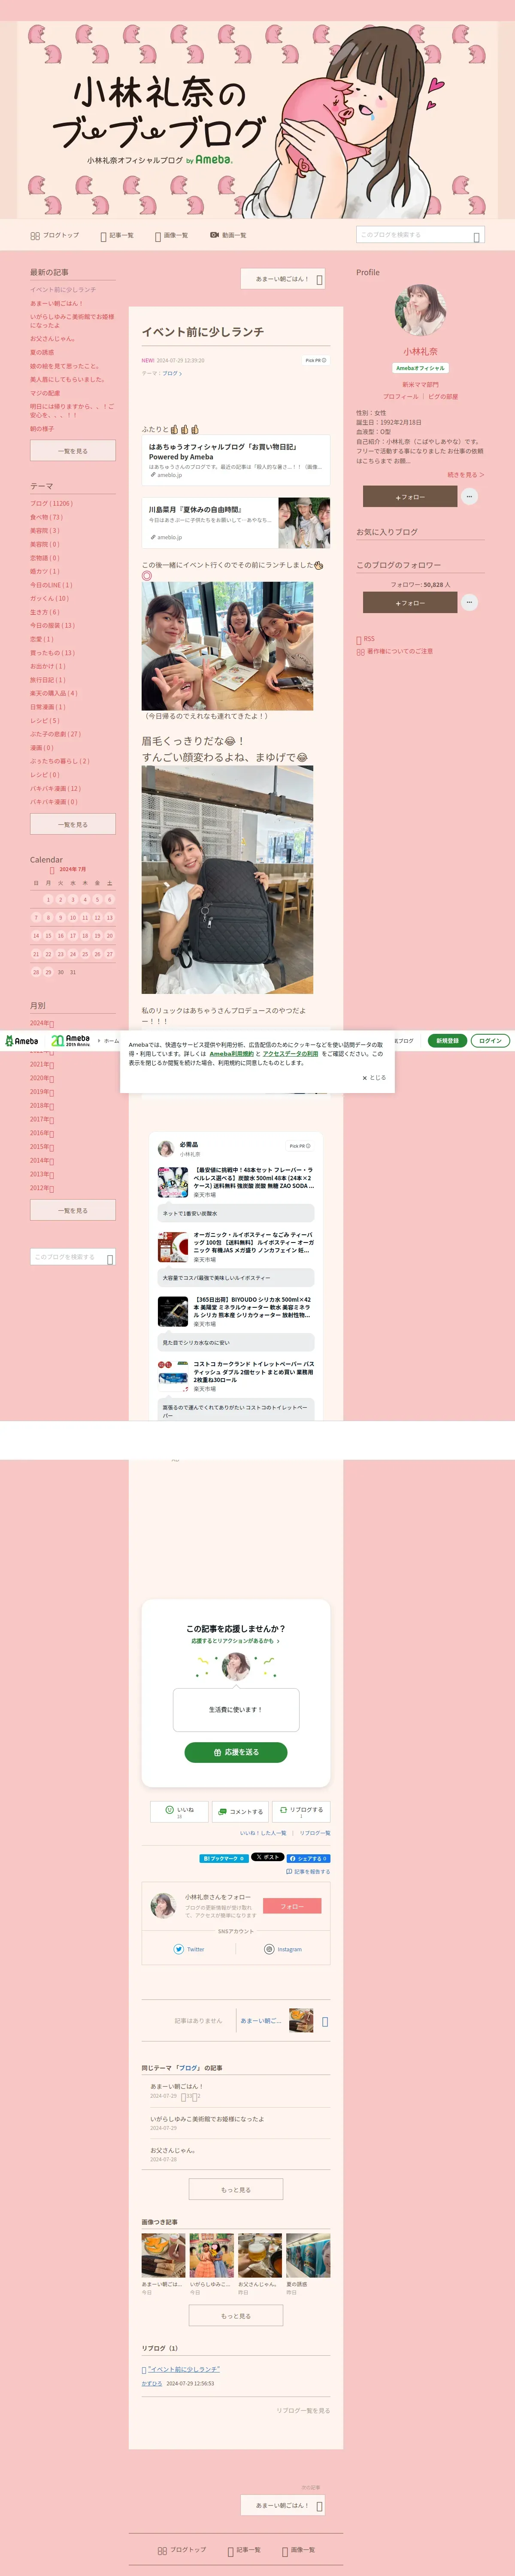Go to next article あまーい朝ごはん！ at top

(283, 279)
